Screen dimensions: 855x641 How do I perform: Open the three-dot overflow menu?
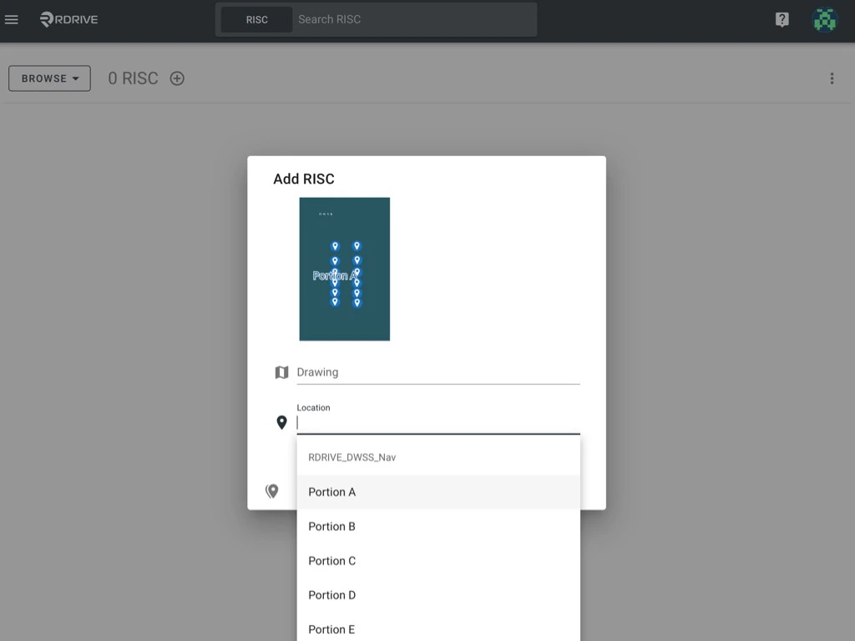(x=832, y=78)
